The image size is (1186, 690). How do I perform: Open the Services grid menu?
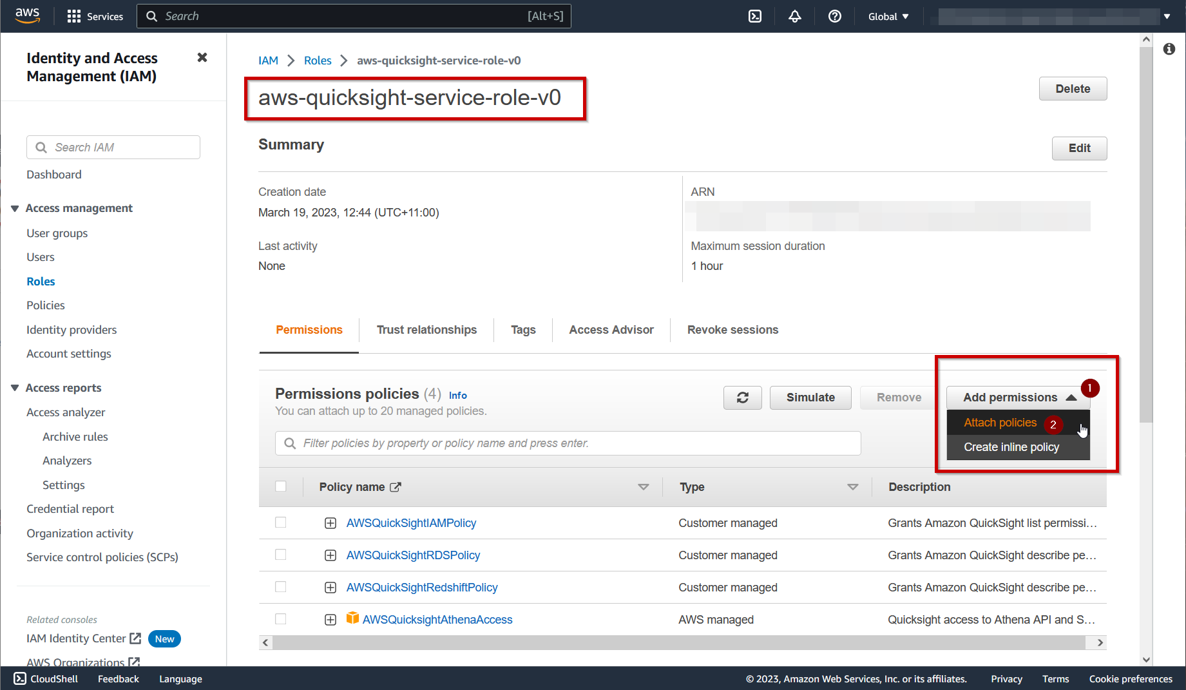95,16
